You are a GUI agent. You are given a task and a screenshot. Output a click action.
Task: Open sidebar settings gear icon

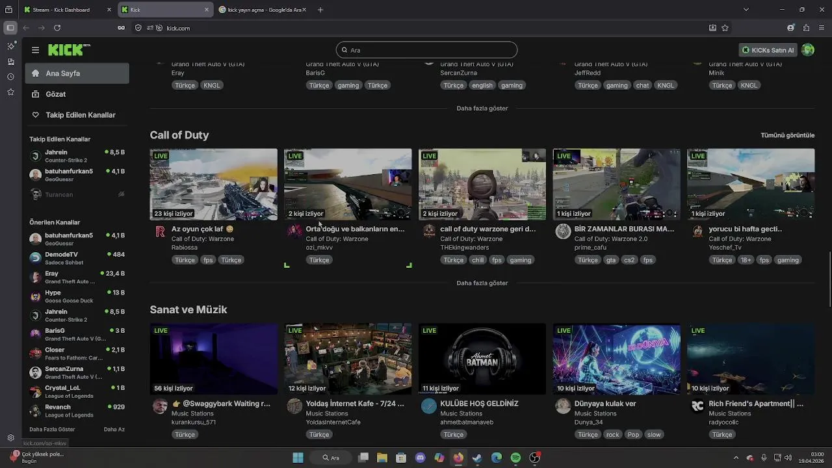click(10, 438)
